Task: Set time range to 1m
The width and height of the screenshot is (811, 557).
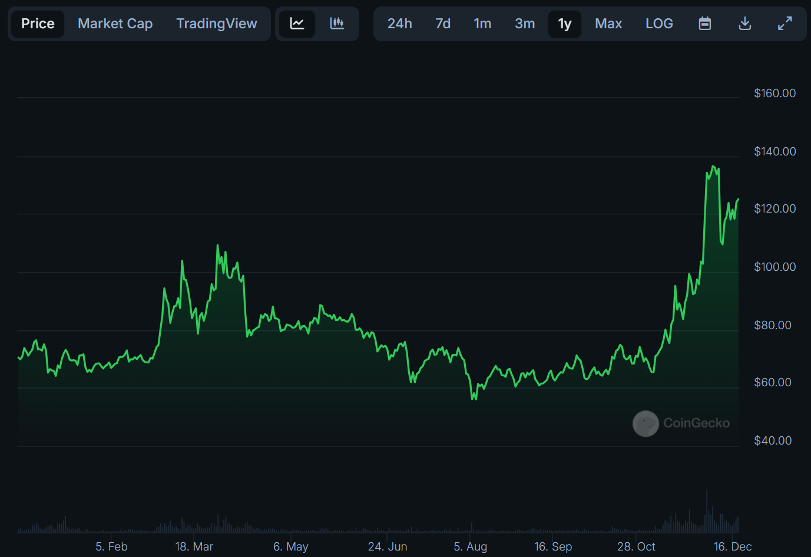Action: (482, 24)
